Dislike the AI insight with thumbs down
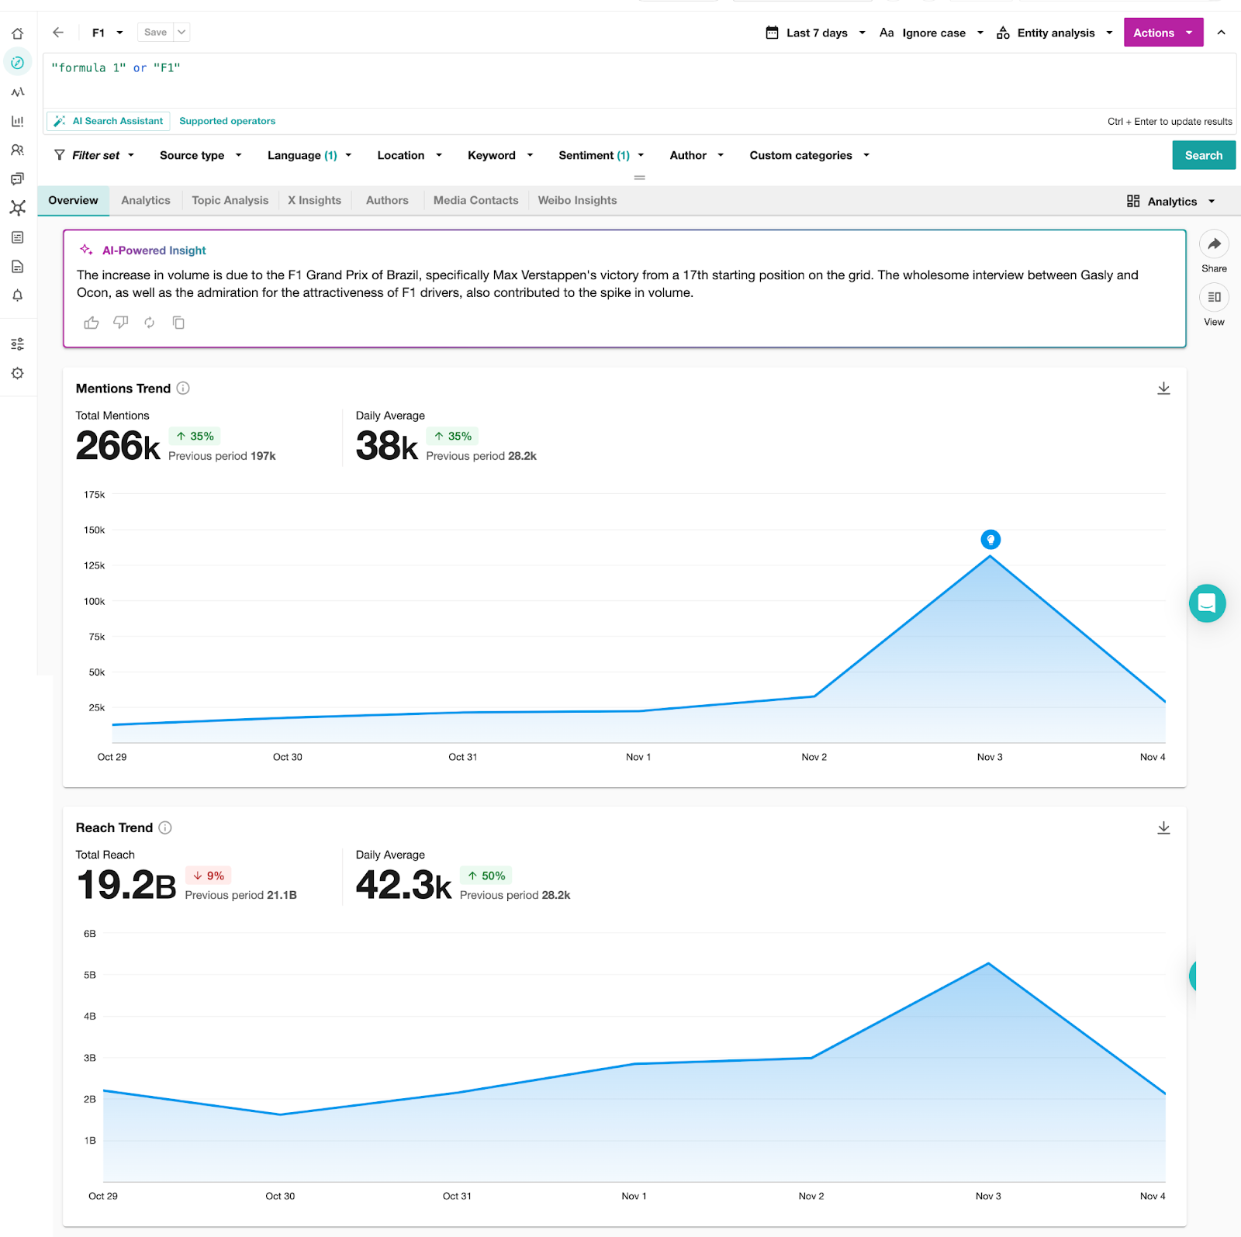1241x1237 pixels. pos(120,323)
